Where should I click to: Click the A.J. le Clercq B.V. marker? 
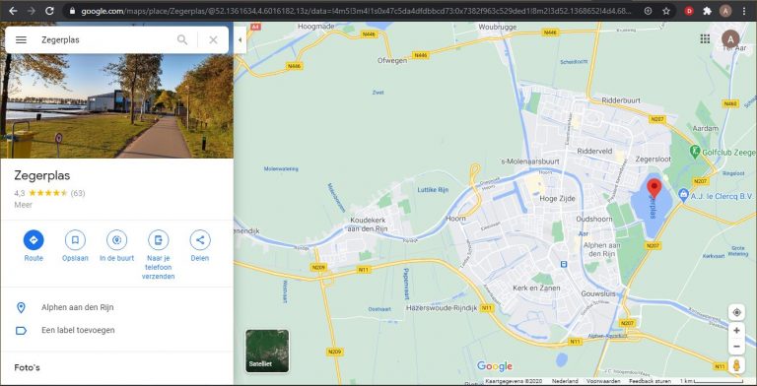point(683,195)
